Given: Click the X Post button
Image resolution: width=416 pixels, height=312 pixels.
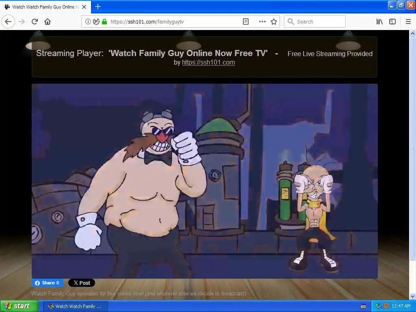Looking at the screenshot, I should (x=81, y=283).
